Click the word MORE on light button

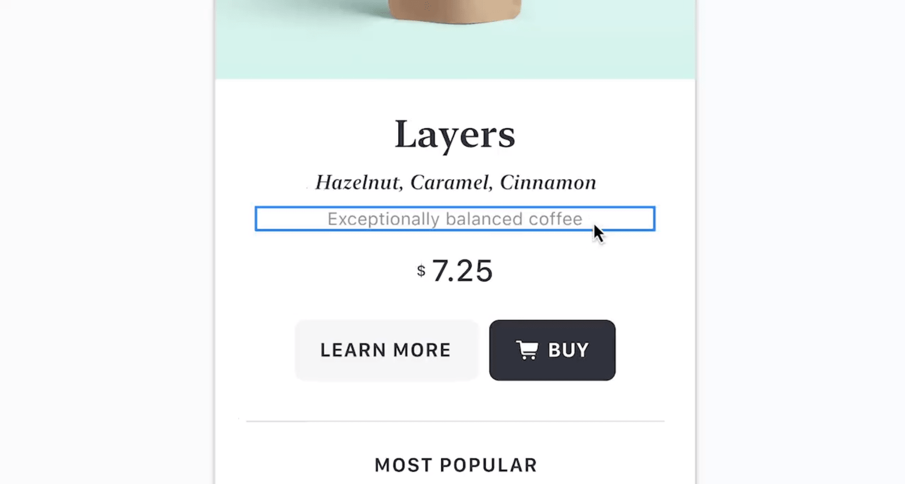click(422, 350)
